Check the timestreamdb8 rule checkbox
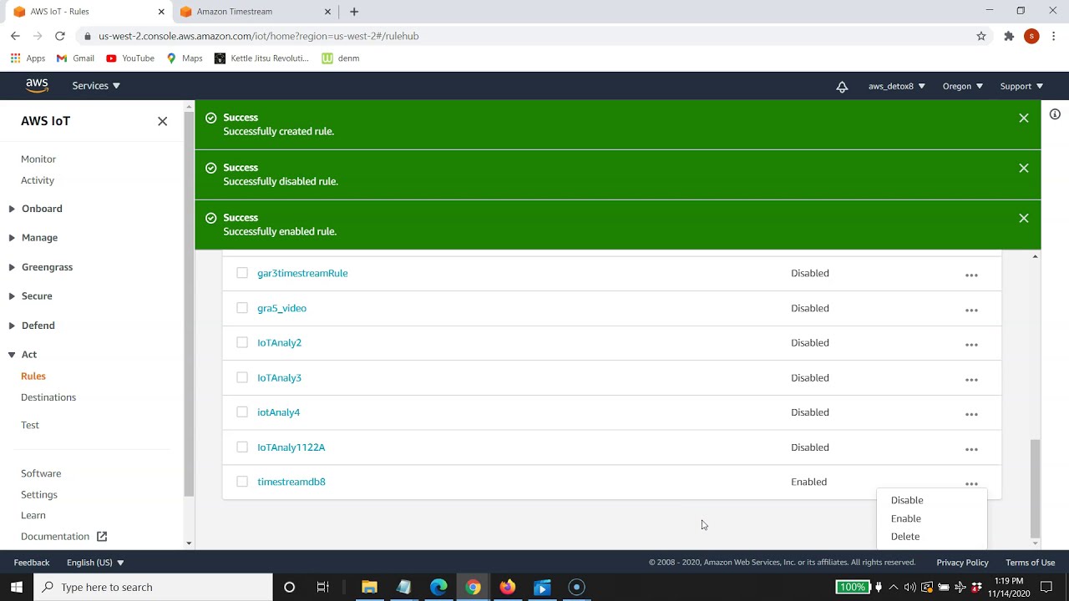This screenshot has height=601, width=1069. 242,482
